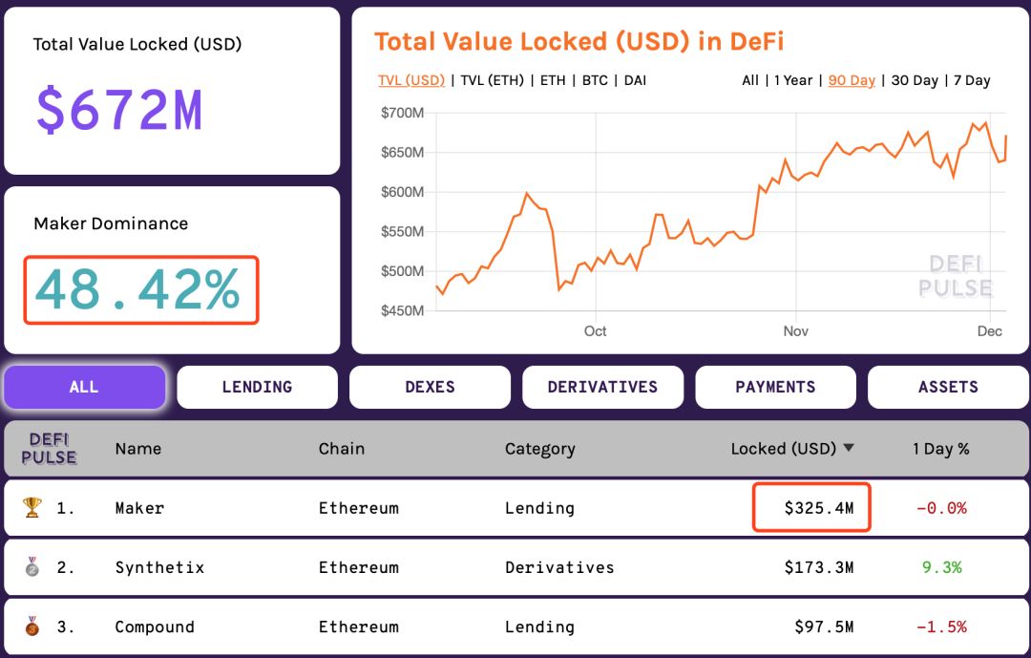Click Maker's $325.4M locked value

(x=819, y=508)
